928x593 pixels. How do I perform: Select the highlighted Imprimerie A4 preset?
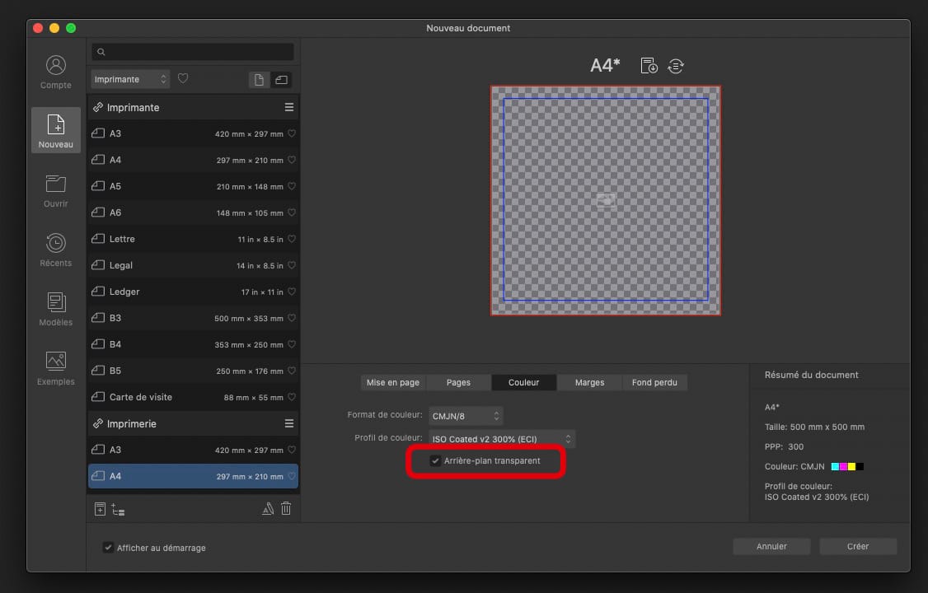[193, 476]
